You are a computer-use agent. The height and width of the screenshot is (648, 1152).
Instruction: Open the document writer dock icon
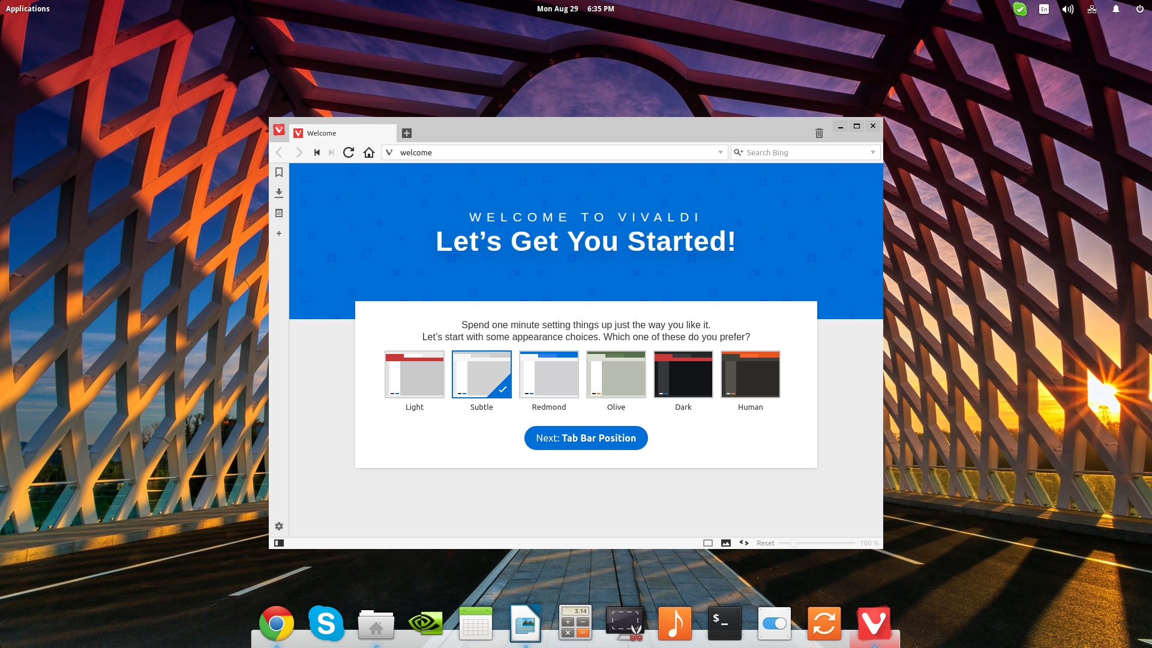[526, 623]
